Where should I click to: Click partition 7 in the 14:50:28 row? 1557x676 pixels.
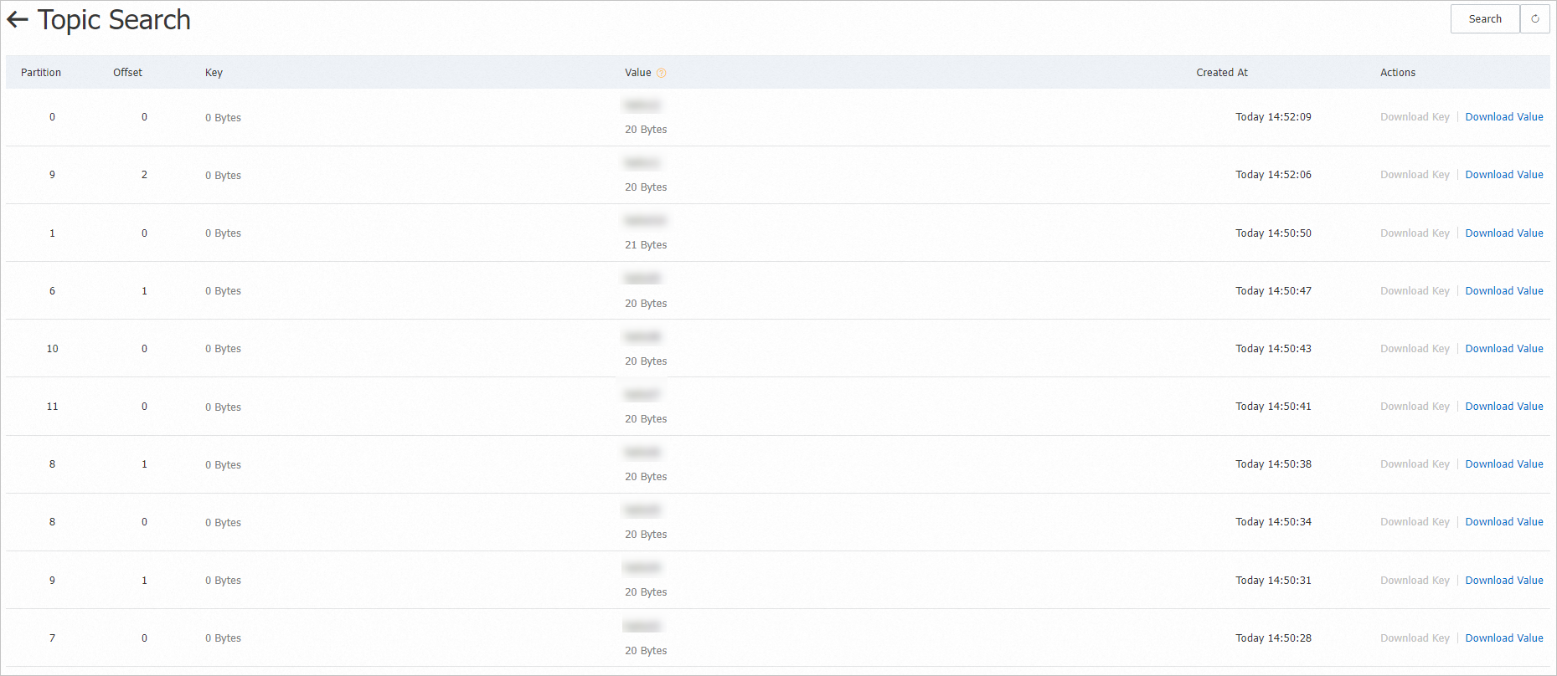(x=52, y=638)
